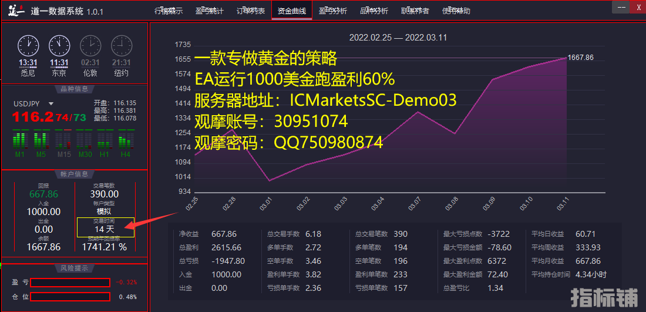
Task: Click the 1667.86 endpoint on equity curve
Action: click(x=567, y=58)
